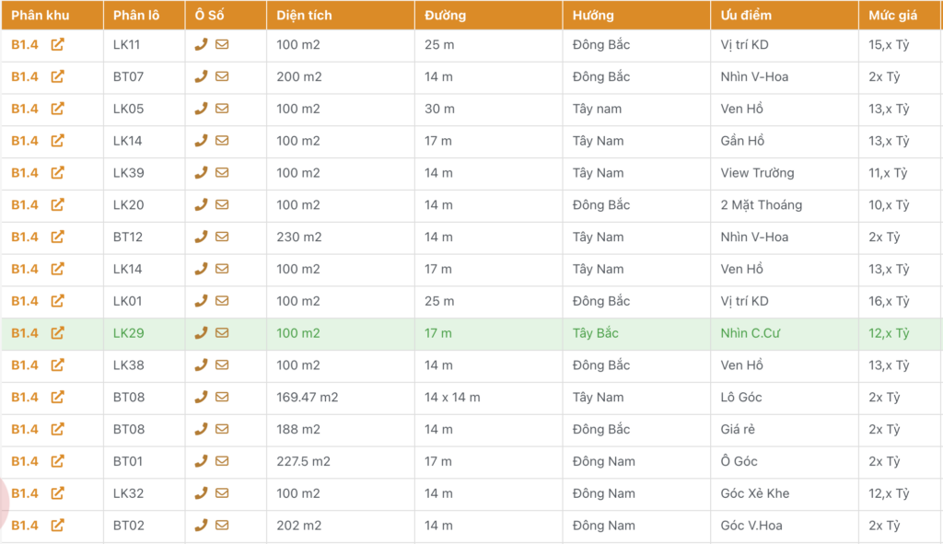Click the envelope icon in the BT07 row

pos(222,76)
